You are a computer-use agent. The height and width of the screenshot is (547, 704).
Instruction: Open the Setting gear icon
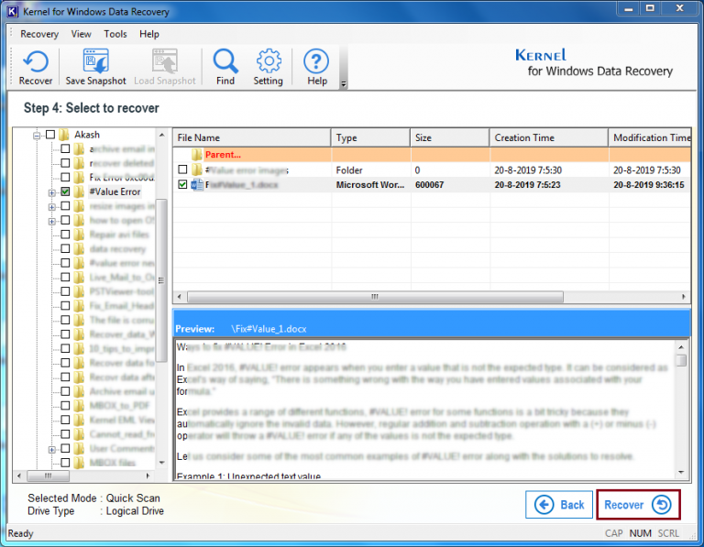[x=268, y=67]
